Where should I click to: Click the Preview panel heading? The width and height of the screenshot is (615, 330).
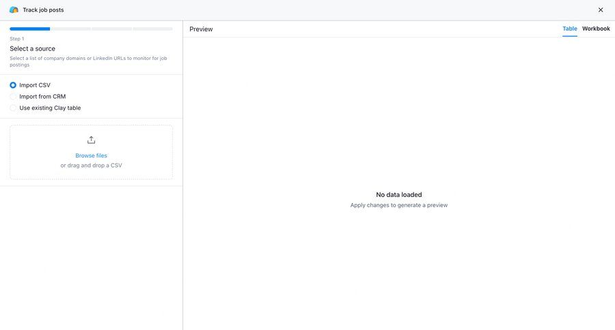click(201, 29)
